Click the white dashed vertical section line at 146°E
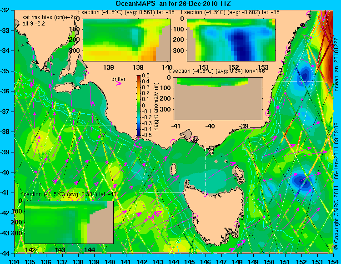 pyautogui.click(x=206, y=168)
